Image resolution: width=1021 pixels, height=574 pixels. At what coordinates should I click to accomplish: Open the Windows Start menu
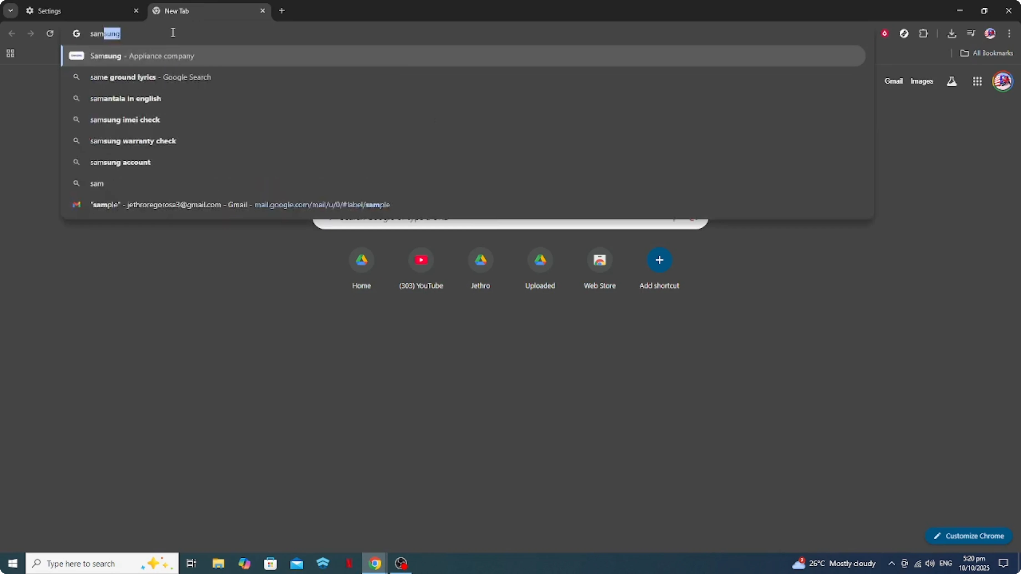coord(13,563)
